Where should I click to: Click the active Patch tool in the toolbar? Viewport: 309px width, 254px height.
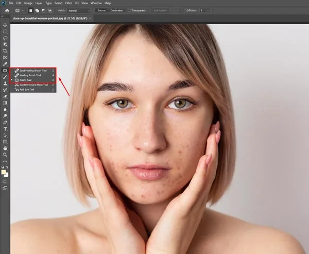(5, 71)
